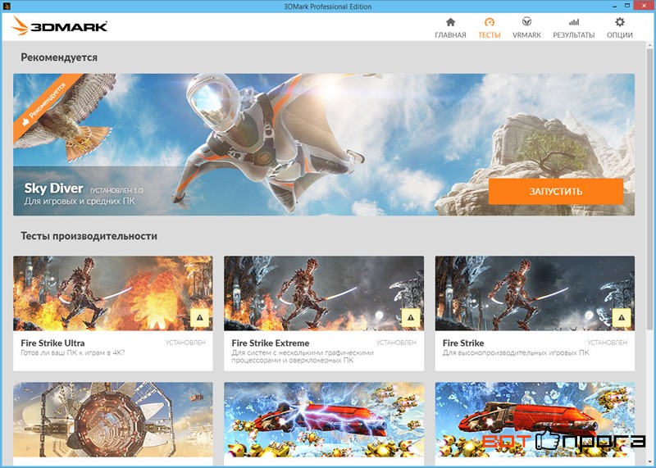Click the bar chart results icon
The image size is (656, 468).
tap(574, 22)
